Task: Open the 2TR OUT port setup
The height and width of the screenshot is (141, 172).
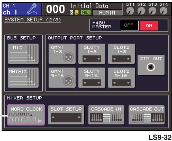Action: pos(151,65)
